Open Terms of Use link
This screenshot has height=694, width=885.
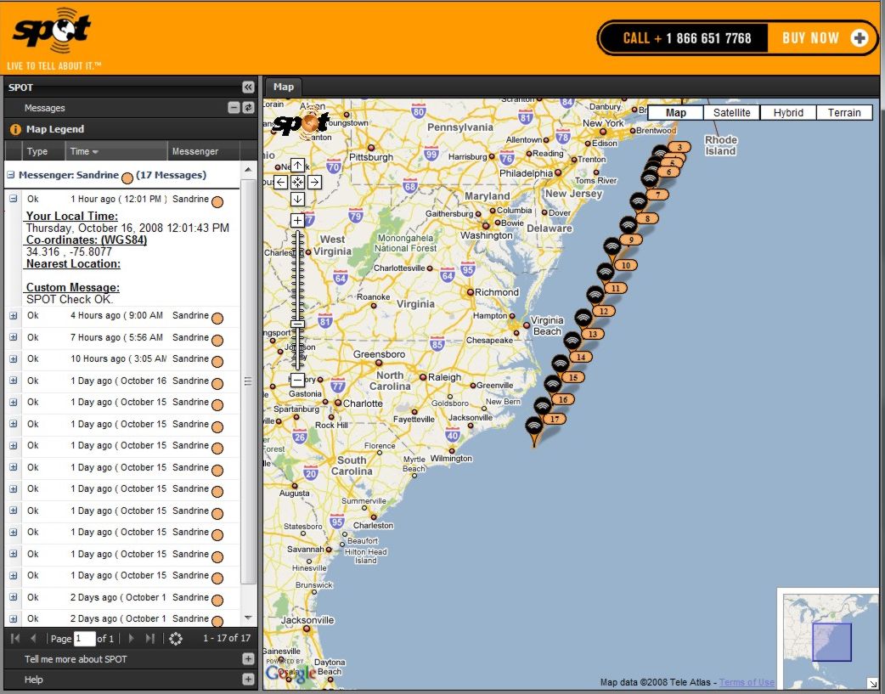pyautogui.click(x=747, y=682)
